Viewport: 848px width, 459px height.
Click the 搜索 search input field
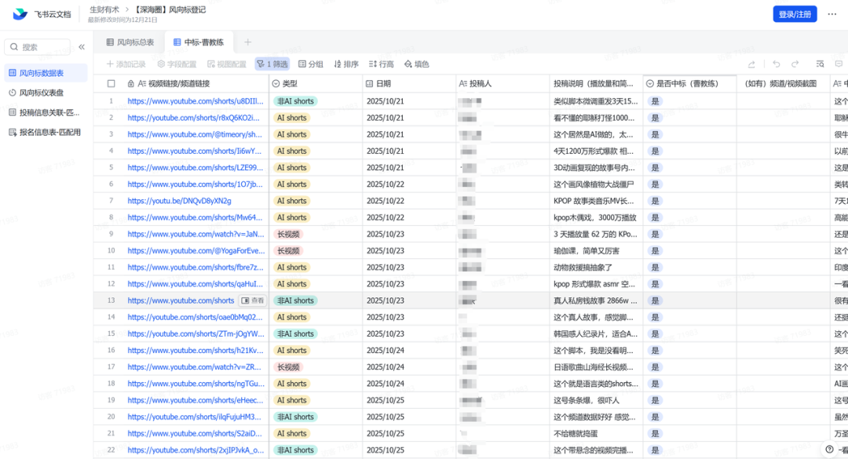[x=38, y=47]
